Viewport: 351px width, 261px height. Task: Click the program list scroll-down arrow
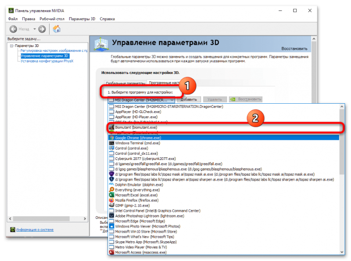click(342, 252)
